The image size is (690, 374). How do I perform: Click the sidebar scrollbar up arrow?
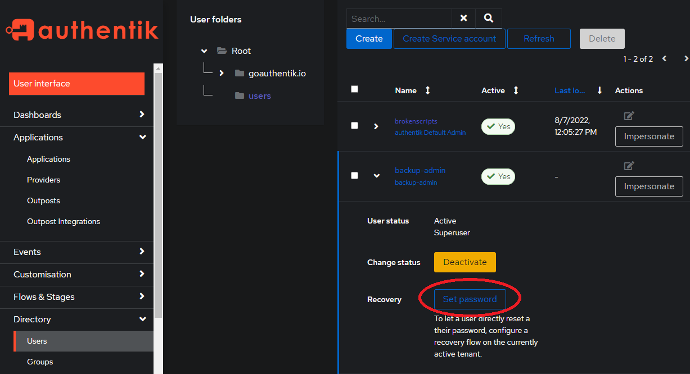pos(159,69)
